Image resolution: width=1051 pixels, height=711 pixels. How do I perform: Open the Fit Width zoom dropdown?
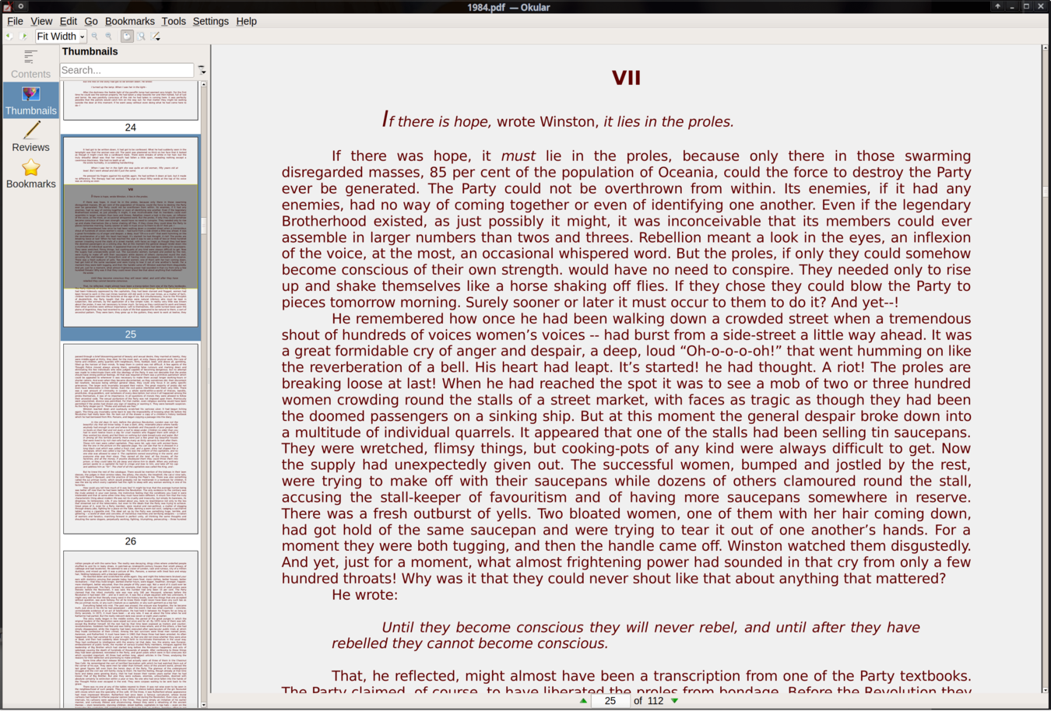coord(61,36)
